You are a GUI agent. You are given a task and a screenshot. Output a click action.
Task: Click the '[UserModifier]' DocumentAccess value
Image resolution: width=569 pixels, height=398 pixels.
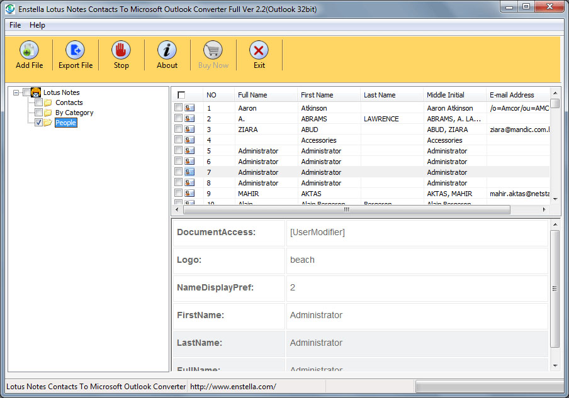(417, 233)
